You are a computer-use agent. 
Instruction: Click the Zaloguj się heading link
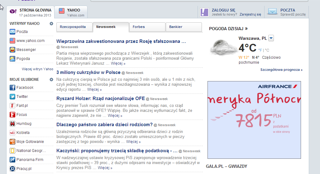(x=223, y=10)
